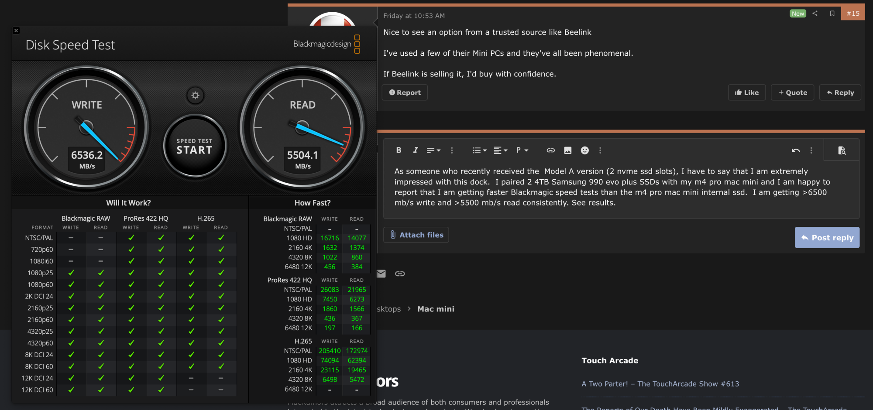Click the 4320p60 format row label
The height and width of the screenshot is (410, 873).
coord(40,343)
